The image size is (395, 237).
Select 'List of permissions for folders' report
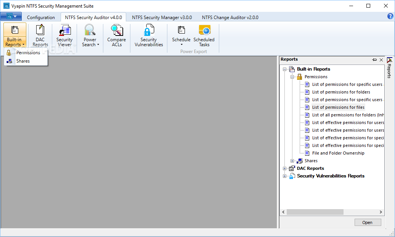click(341, 92)
